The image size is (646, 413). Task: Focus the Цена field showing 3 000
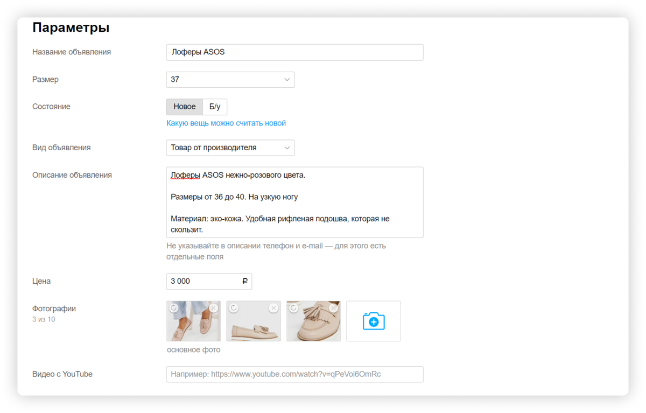pyautogui.click(x=209, y=281)
